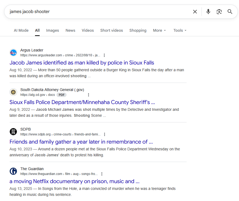239x201 pixels.
Task: Click 'The Guardian' site name text
Action: (x=32, y=169)
